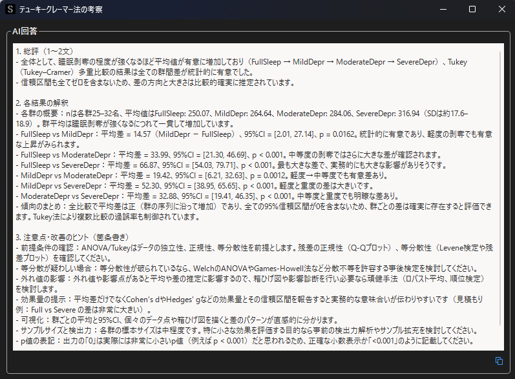Click the 'FullSleep vs SevereDepr' result line
This screenshot has width=515, height=379.
(231, 165)
